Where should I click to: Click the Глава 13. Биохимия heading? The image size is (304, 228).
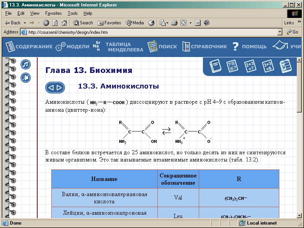pos(89,70)
